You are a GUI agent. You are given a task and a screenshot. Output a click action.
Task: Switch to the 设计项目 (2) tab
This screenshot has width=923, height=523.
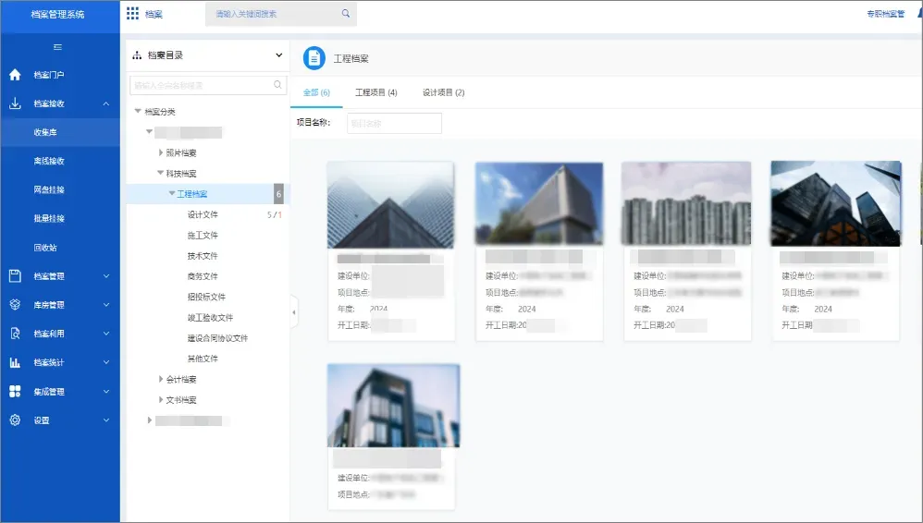[443, 92]
